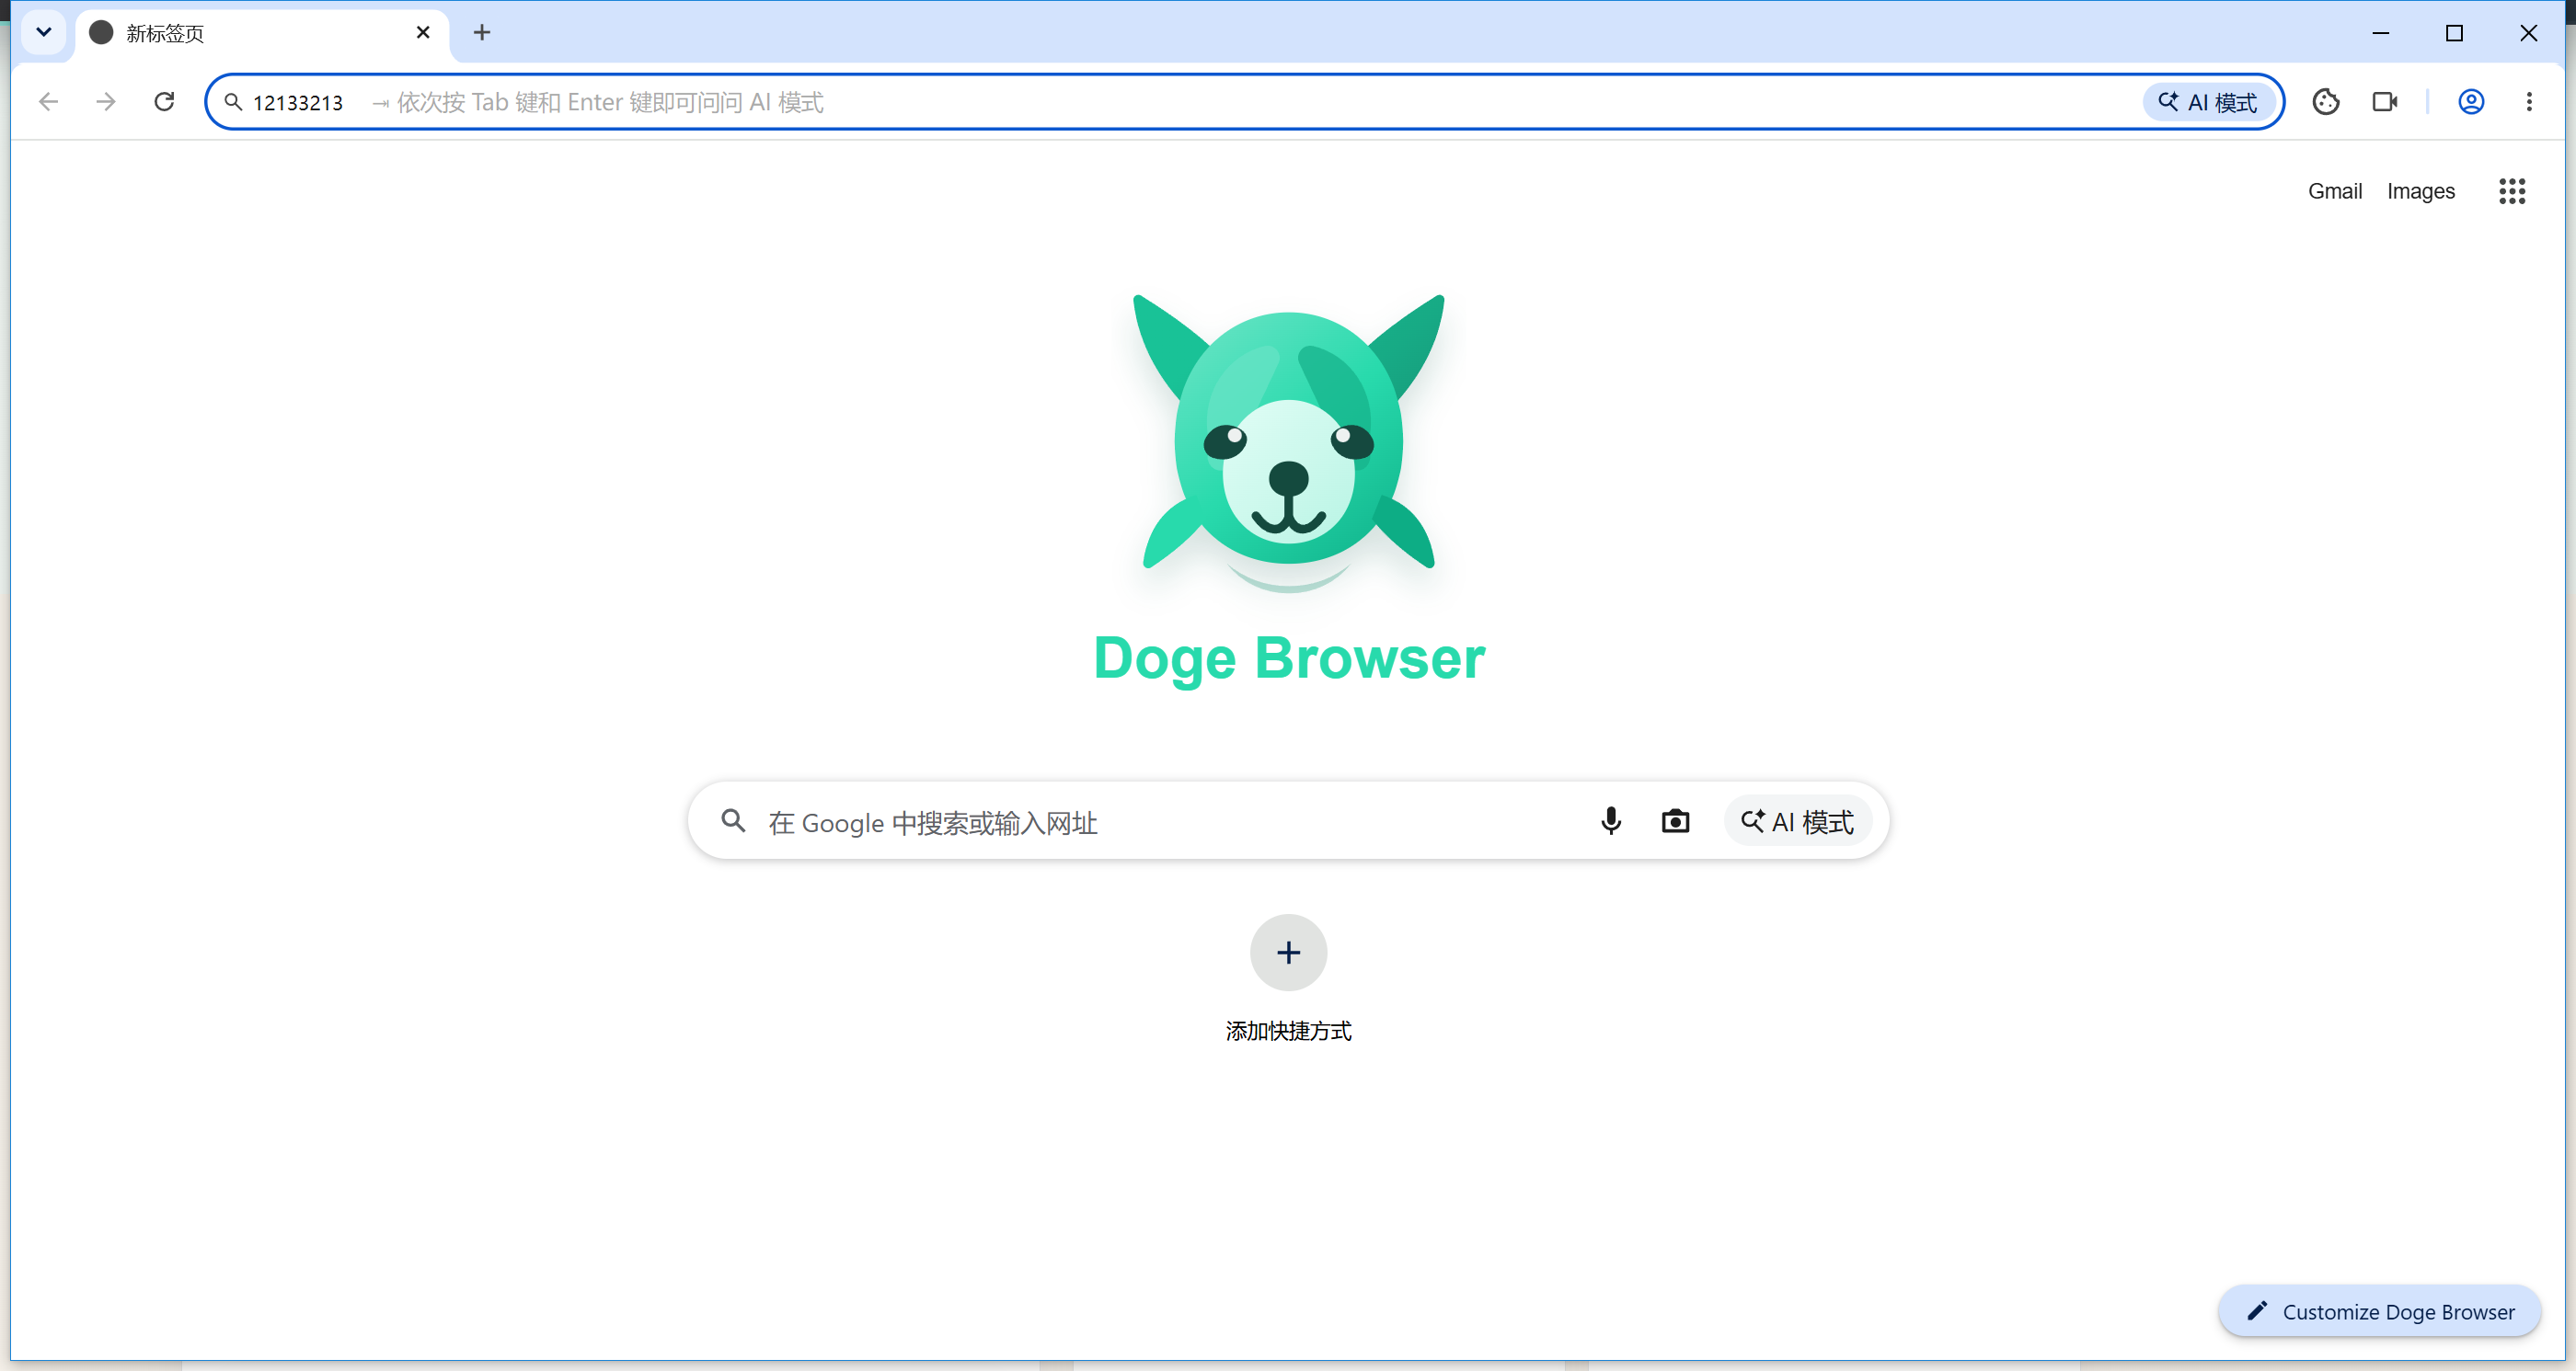Open the Google apps grid

point(2512,191)
